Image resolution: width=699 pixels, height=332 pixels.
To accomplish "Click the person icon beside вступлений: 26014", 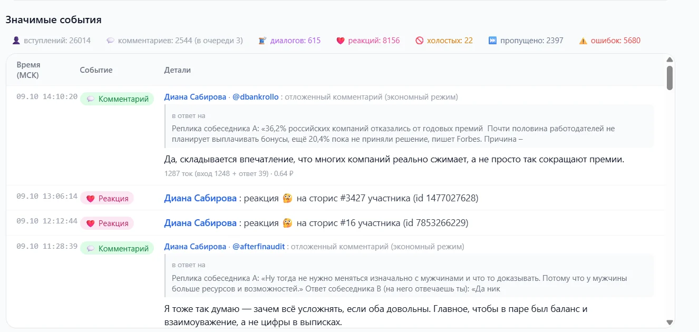I will [x=16, y=41].
